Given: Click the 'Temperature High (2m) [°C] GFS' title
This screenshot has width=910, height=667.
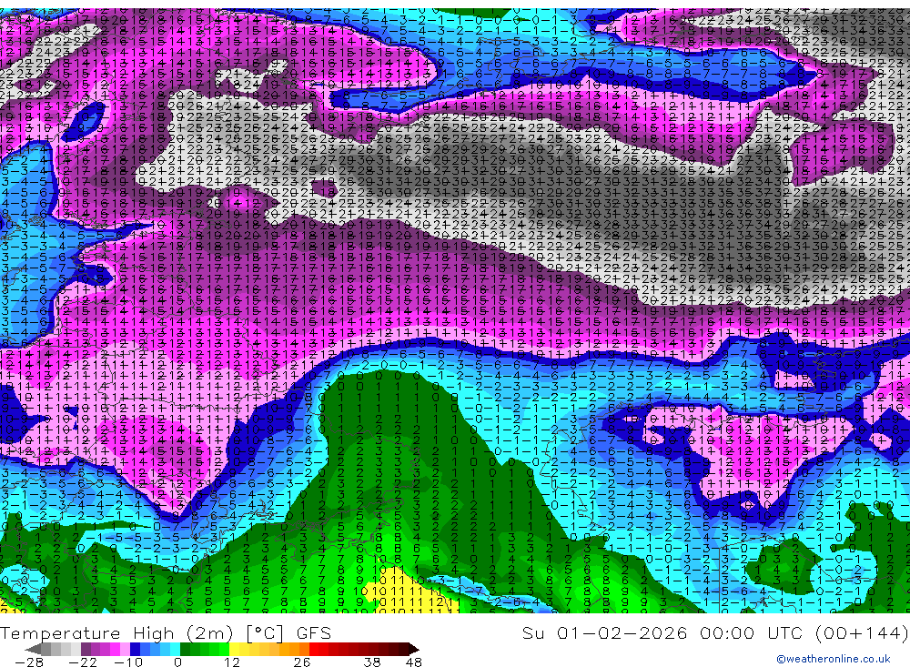Looking at the screenshot, I should pos(166,632).
